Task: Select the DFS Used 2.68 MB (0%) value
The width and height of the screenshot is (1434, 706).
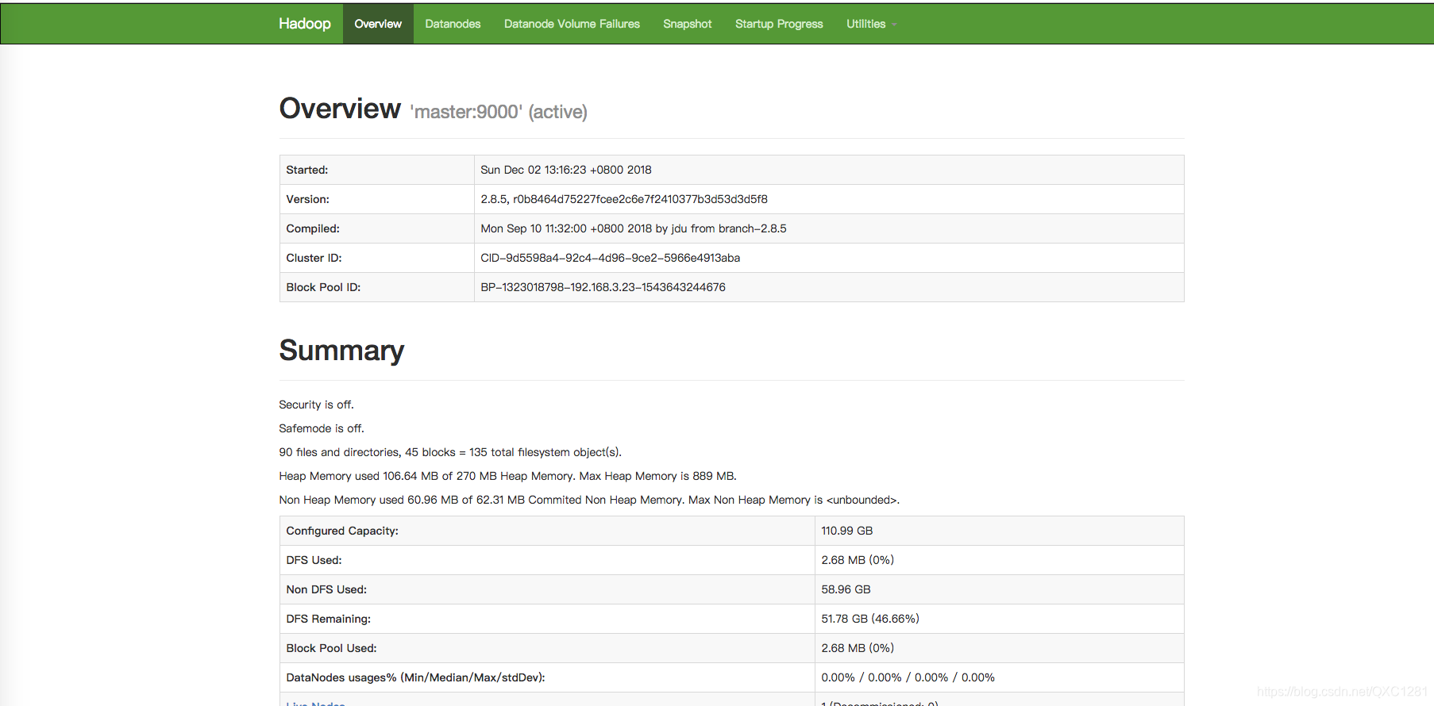Action: [x=858, y=560]
